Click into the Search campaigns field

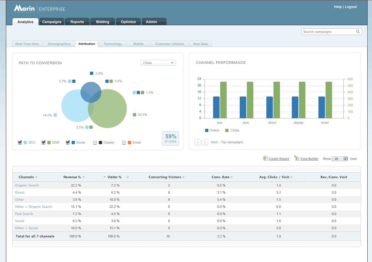[328, 32]
